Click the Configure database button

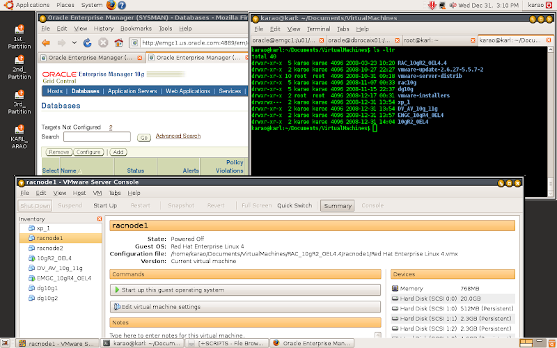tap(88, 152)
